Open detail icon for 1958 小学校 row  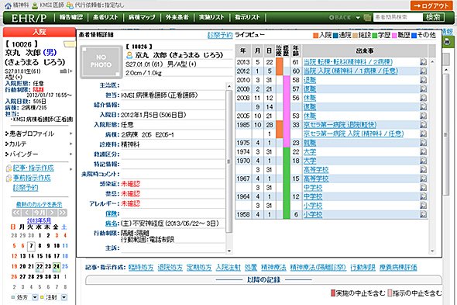pyautogui.click(x=423, y=214)
